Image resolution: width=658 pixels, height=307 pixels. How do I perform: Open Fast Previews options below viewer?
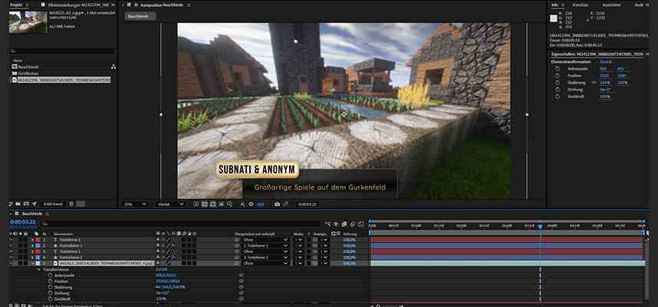[x=196, y=204]
